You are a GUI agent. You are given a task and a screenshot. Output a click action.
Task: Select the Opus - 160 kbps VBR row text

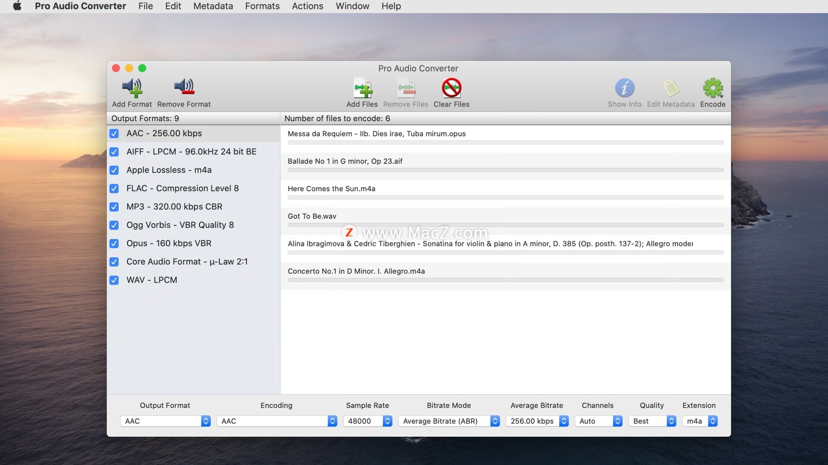pyautogui.click(x=169, y=243)
